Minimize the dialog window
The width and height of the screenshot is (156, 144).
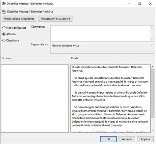click(129, 4)
